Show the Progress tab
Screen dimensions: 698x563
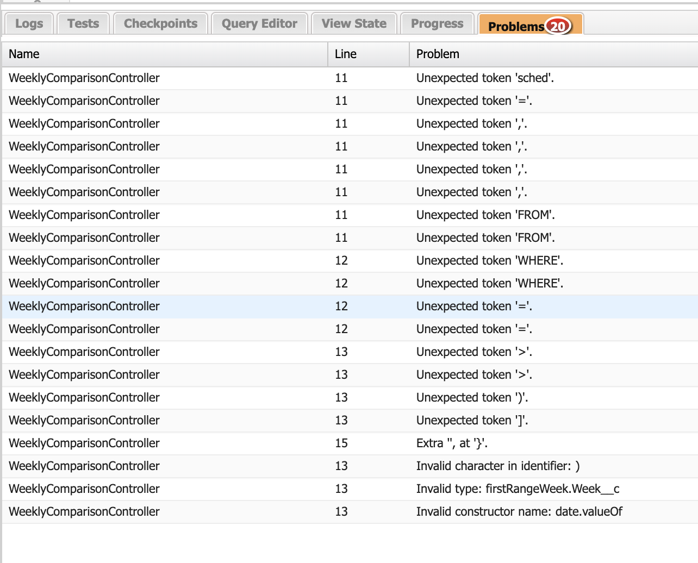click(437, 24)
